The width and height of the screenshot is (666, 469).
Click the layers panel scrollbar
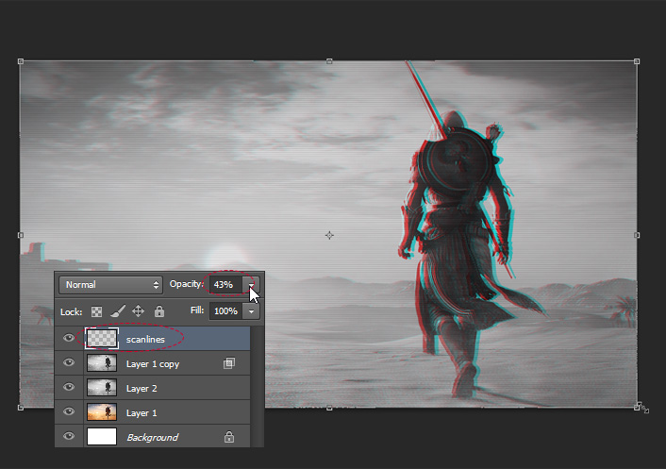[257, 387]
